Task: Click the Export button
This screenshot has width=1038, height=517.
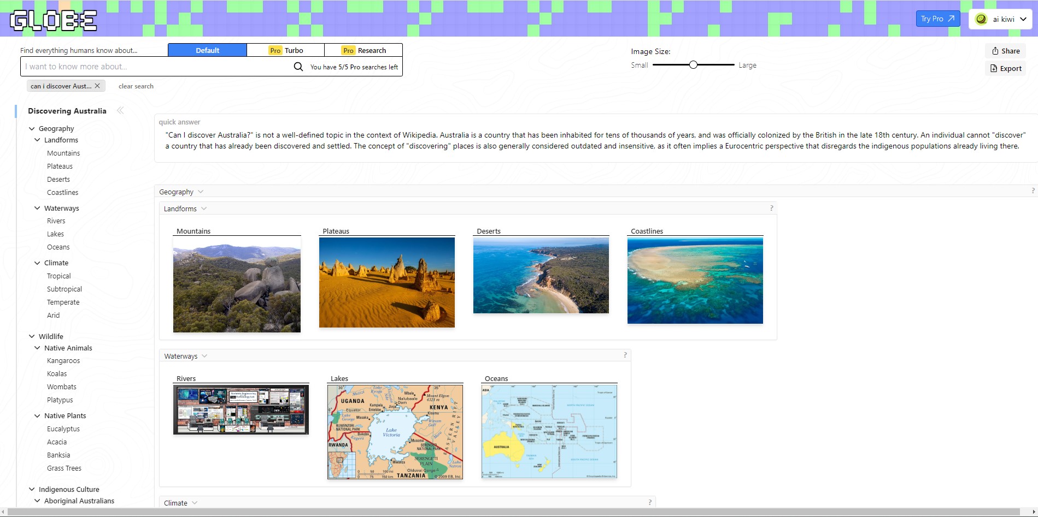Action: pos(1006,68)
